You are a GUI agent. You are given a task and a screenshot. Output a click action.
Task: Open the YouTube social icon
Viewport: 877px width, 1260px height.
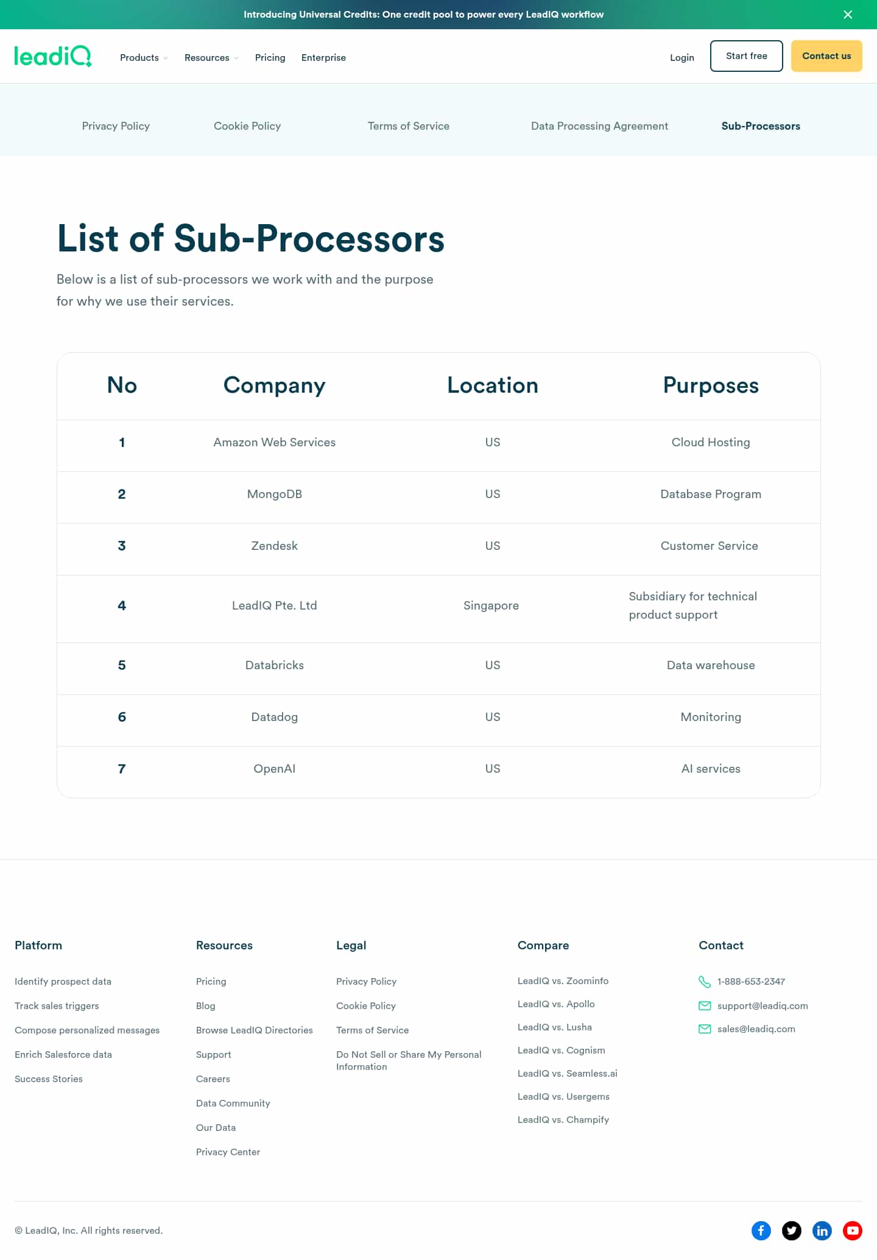[852, 1231]
